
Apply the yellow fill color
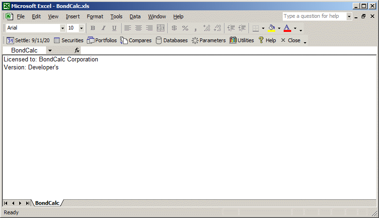click(271, 28)
